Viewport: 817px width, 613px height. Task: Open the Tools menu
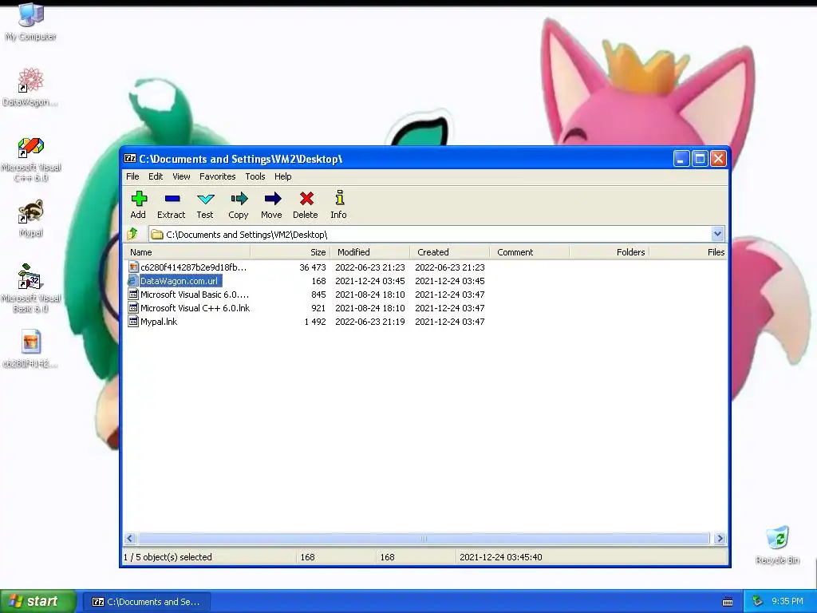pos(255,176)
